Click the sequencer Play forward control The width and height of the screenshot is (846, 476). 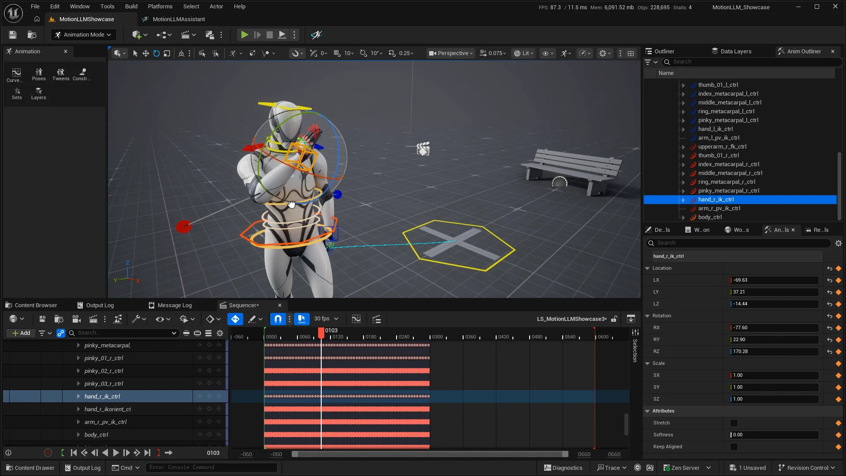115,453
